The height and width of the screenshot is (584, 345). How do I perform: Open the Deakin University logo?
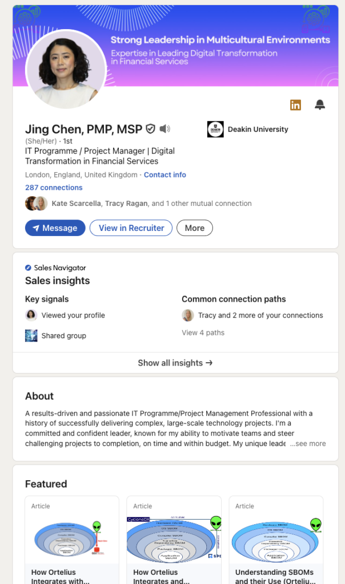pyautogui.click(x=215, y=129)
